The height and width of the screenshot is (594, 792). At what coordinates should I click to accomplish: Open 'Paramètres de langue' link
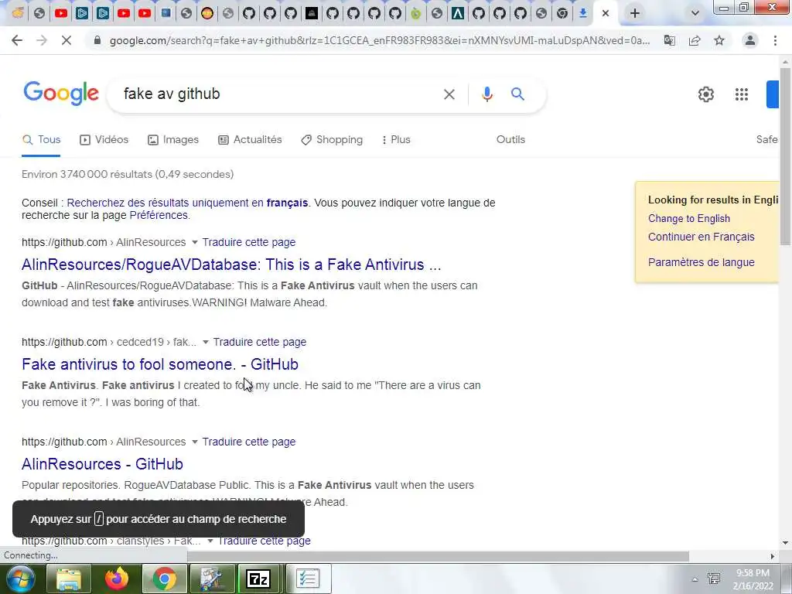(701, 262)
